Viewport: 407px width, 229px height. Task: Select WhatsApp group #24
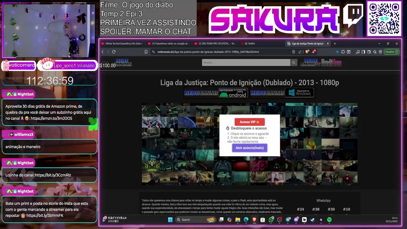(x=300, y=209)
